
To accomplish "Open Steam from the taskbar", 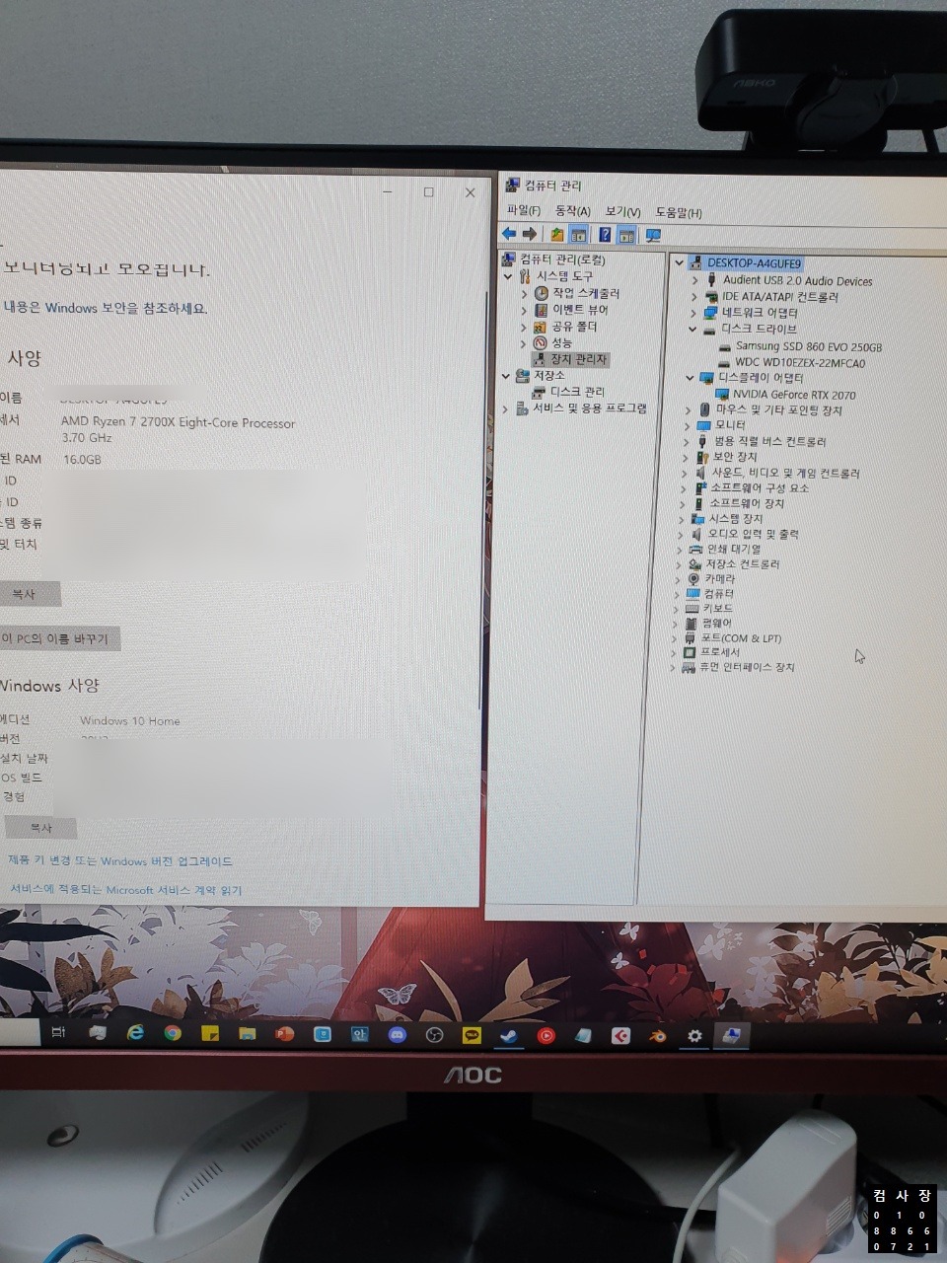I will tap(509, 1036).
